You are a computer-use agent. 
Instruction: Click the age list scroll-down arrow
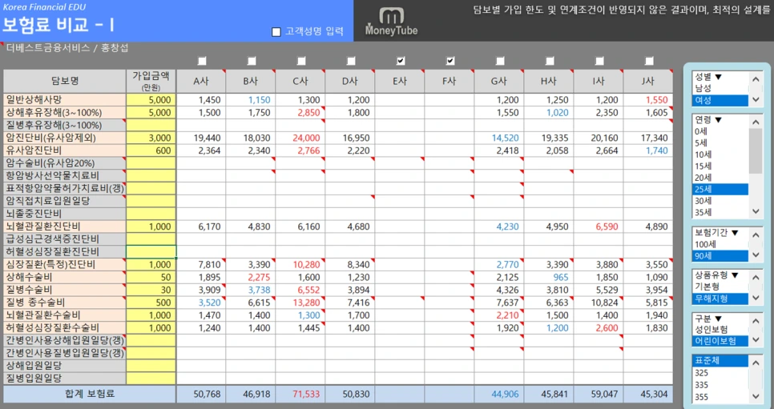point(756,211)
